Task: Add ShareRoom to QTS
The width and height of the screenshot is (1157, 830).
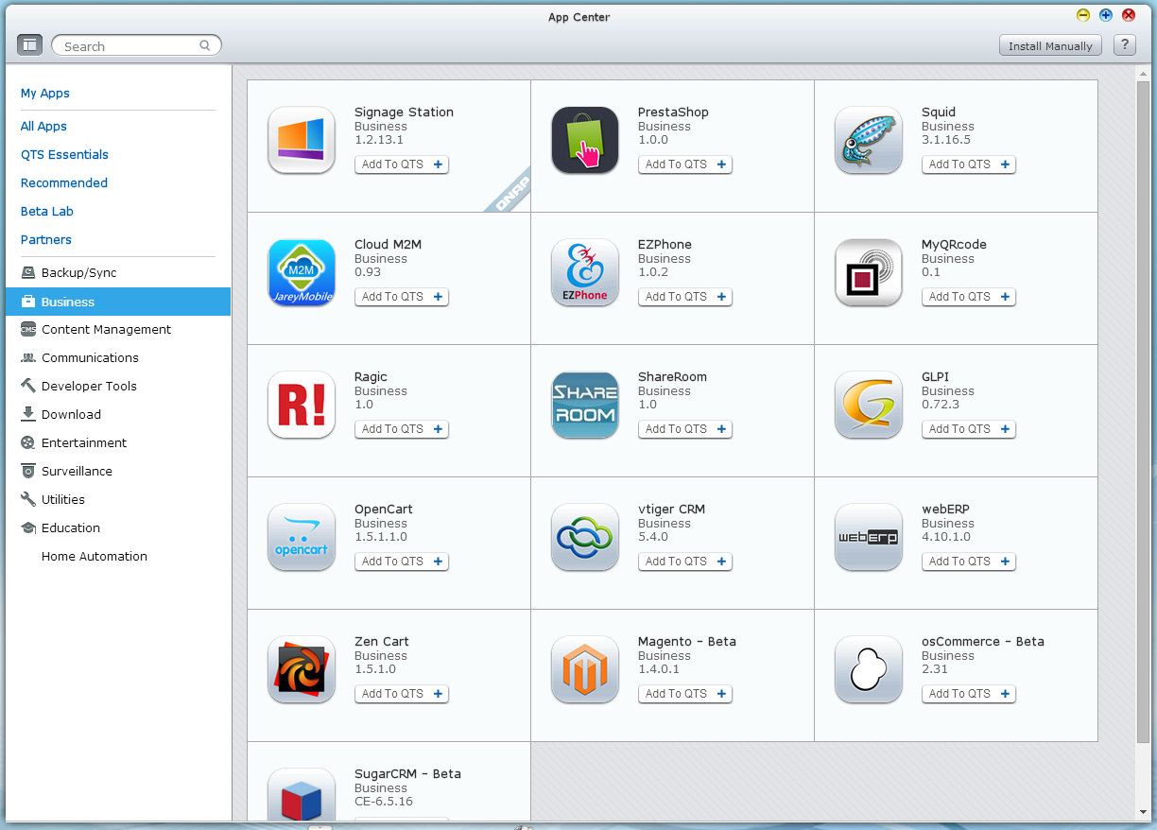Action: [685, 429]
